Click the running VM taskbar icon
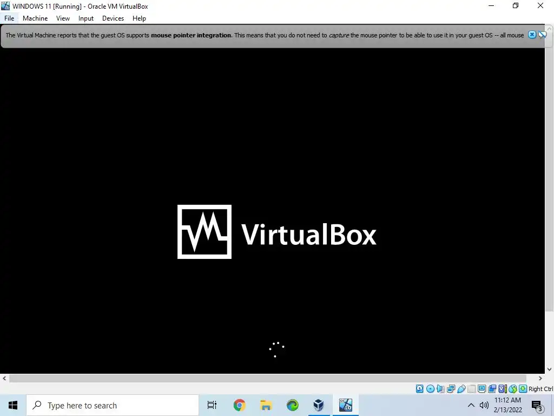This screenshot has height=416, width=554. click(346, 405)
